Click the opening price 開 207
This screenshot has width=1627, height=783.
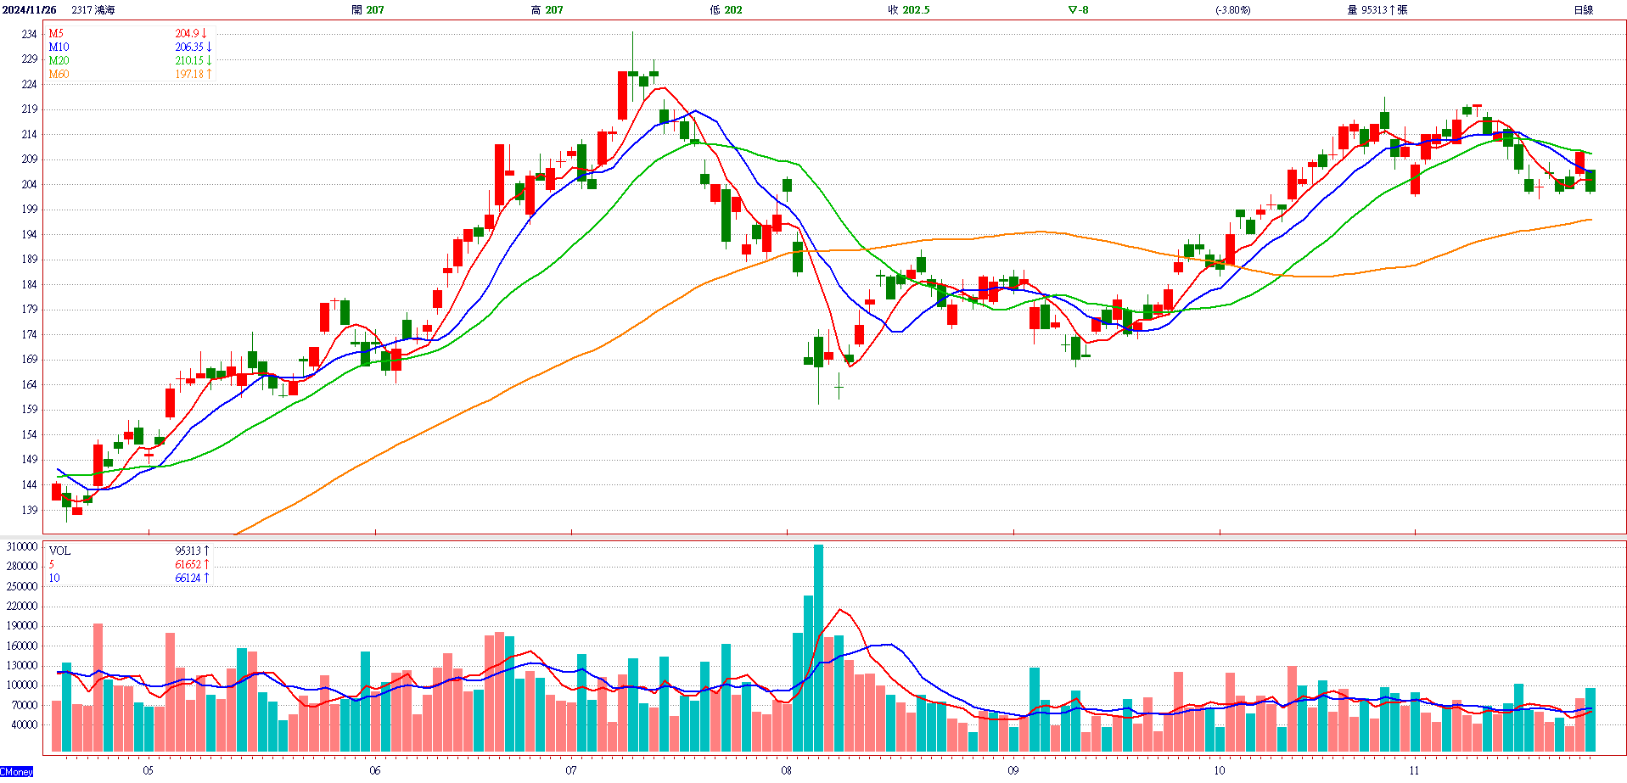click(x=368, y=10)
